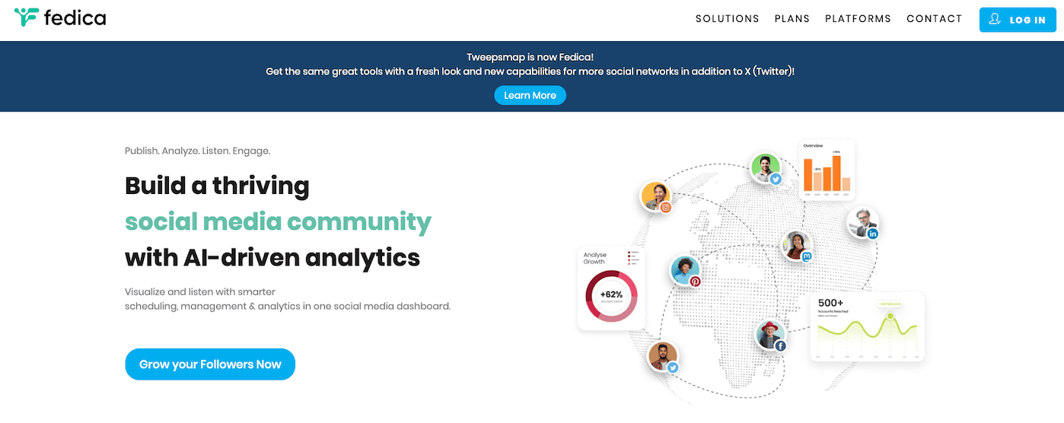Click the Twitter badge on the plaid-shirt man's avatar
1064x423 pixels.
click(673, 367)
